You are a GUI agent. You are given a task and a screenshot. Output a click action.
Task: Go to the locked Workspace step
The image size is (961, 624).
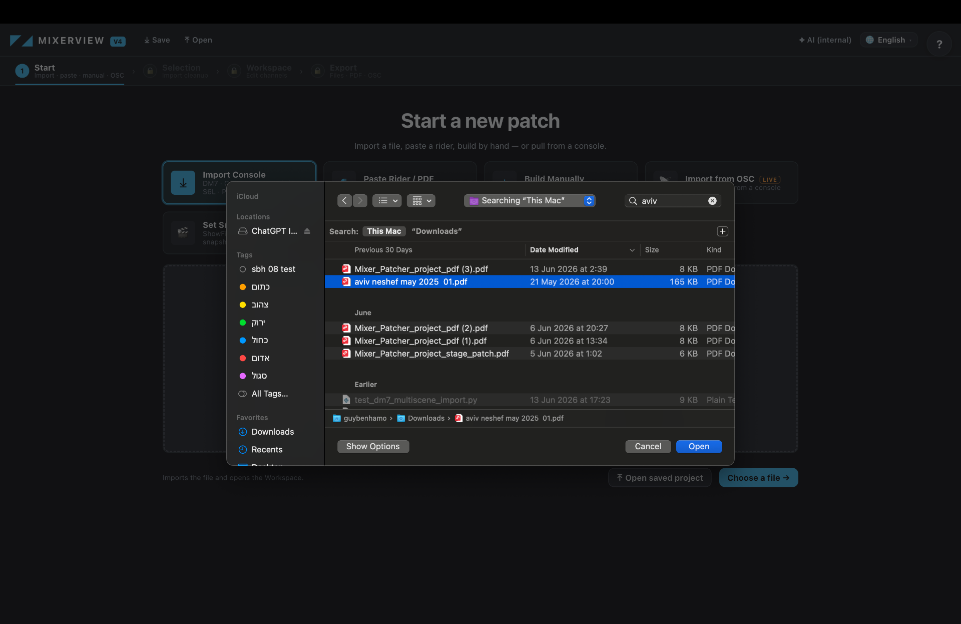point(259,71)
